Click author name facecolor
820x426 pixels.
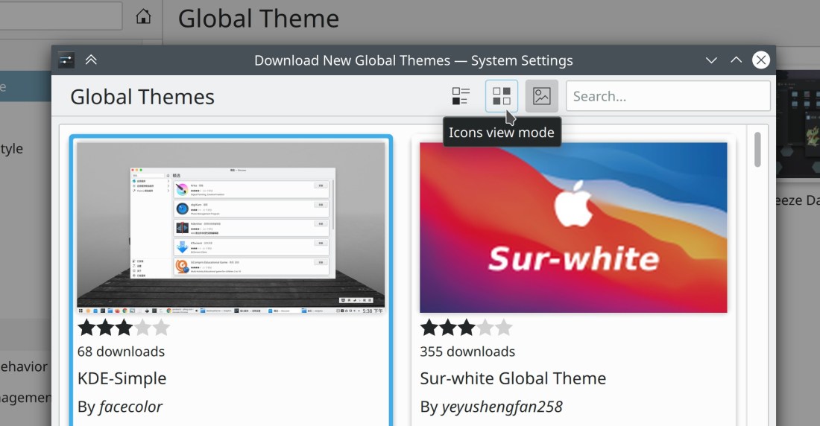(130, 407)
